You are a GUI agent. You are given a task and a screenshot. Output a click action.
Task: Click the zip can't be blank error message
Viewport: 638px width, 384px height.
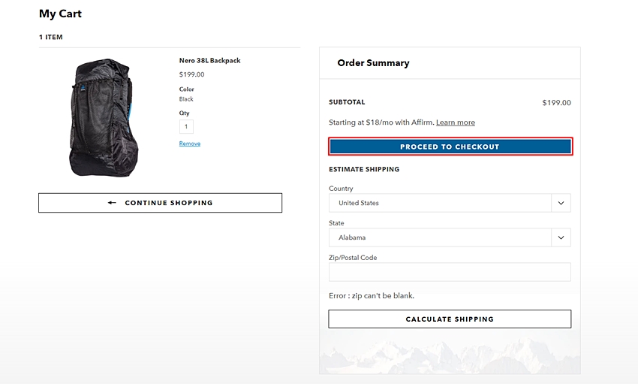tap(372, 295)
